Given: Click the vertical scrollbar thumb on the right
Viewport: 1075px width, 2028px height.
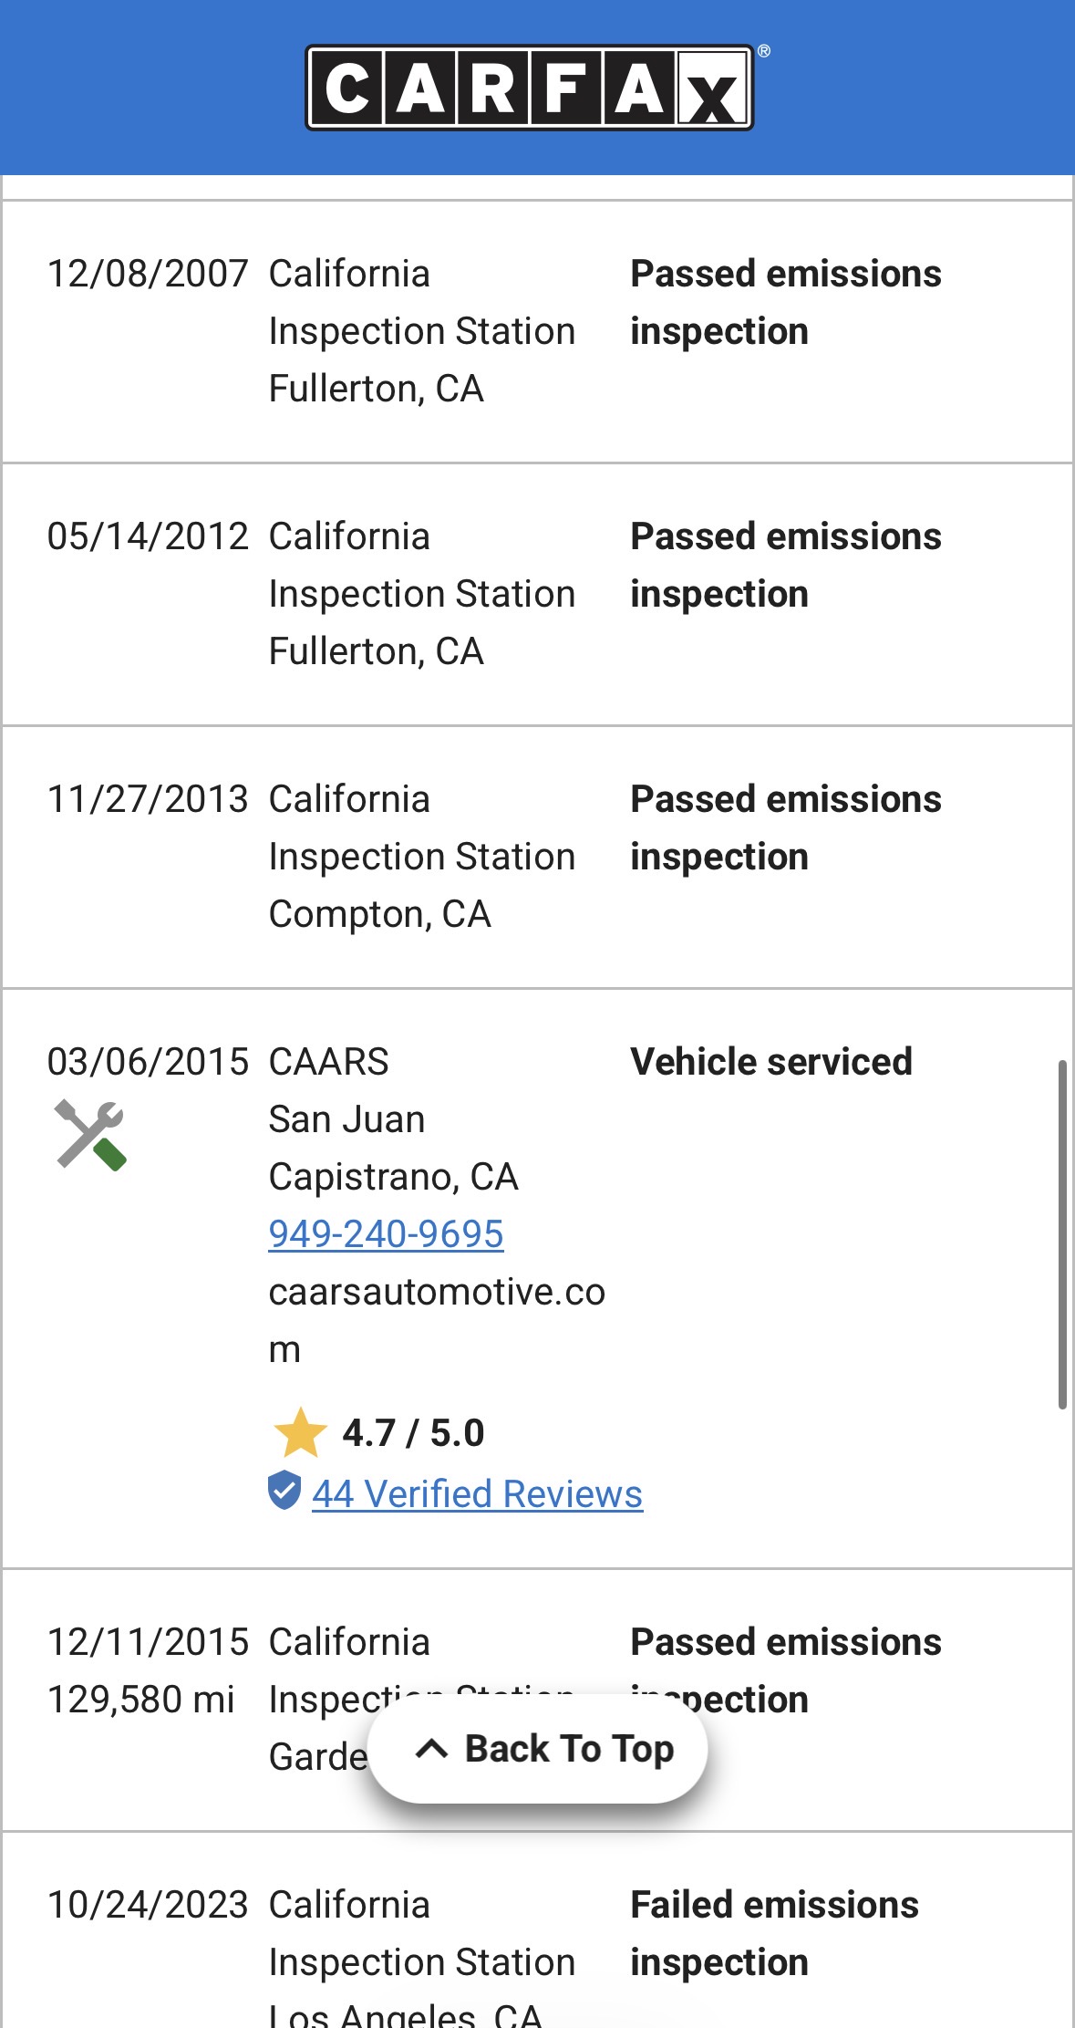Looking at the screenshot, I should click(1062, 1234).
